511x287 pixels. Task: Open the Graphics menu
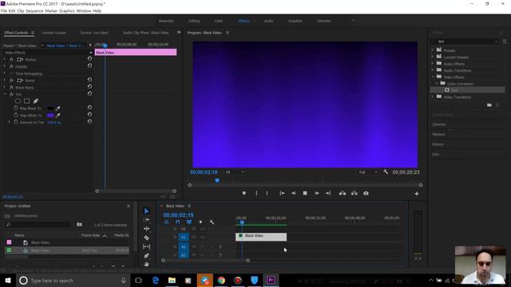[67, 10]
